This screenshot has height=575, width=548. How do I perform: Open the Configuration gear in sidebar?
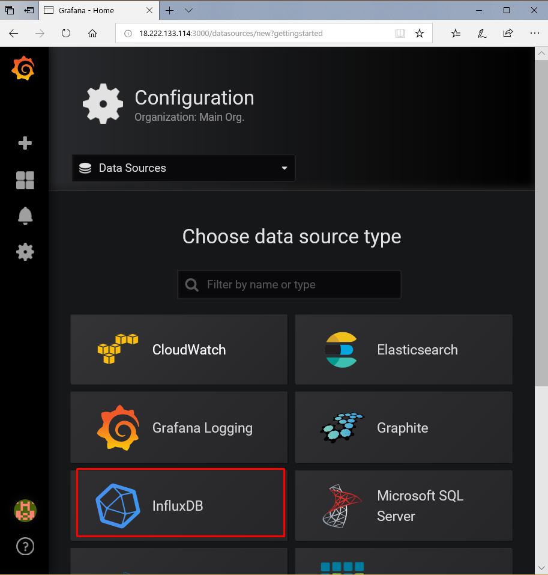[x=25, y=252]
